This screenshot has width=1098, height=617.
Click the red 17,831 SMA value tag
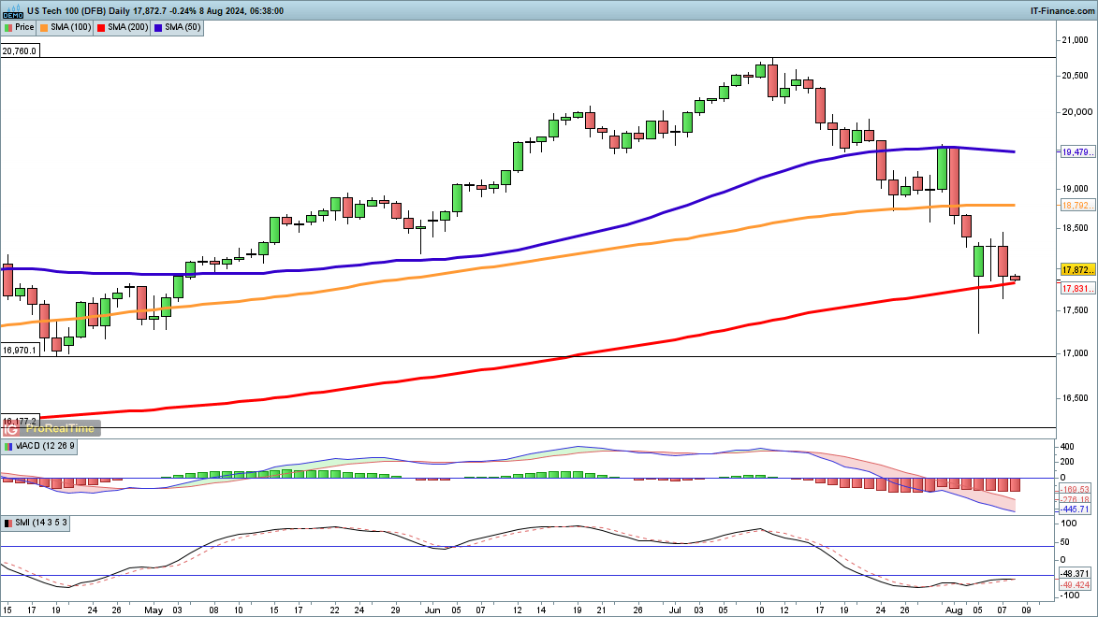coord(1077,288)
